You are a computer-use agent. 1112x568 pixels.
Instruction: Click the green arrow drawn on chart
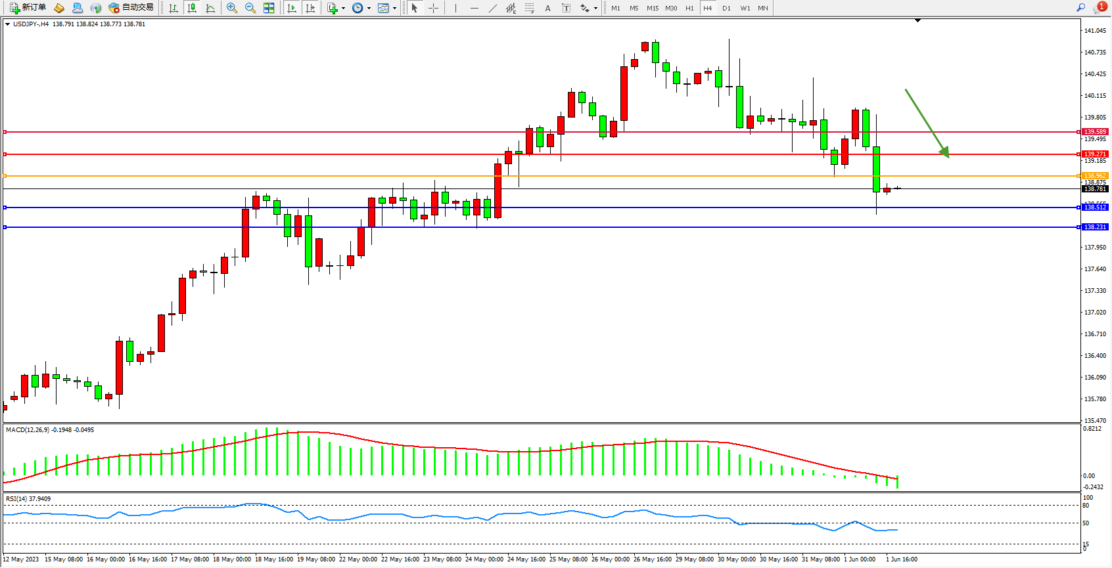click(x=927, y=123)
